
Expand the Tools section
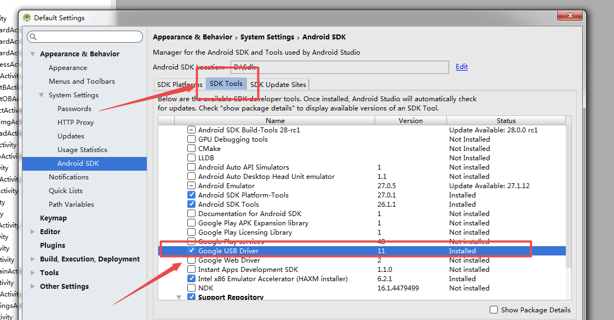33,272
